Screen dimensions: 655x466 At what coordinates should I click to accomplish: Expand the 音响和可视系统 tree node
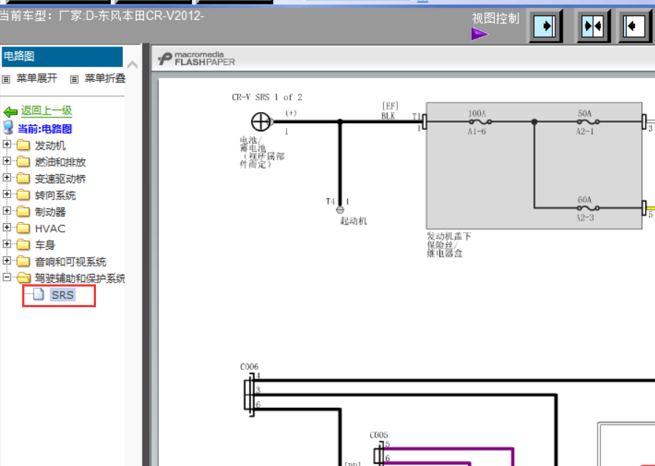pos(7,261)
